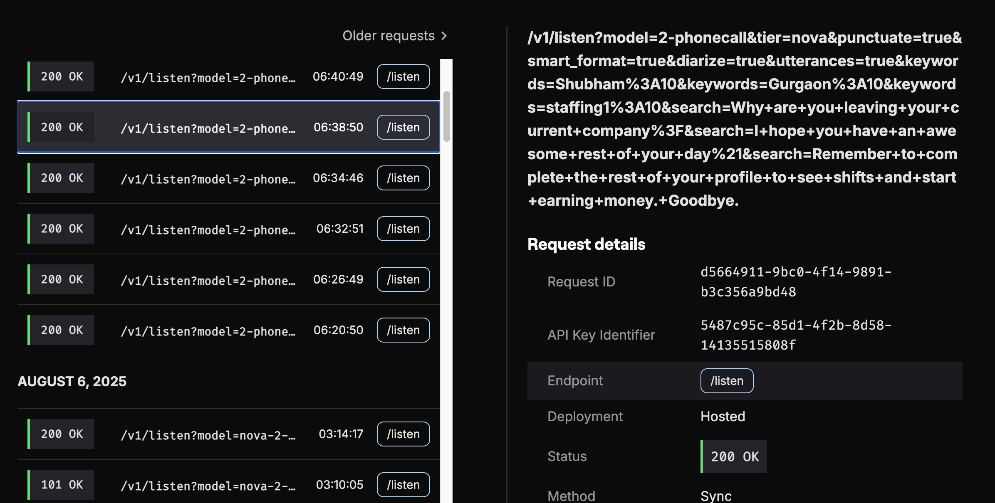Click the Endpoint /listen badge in details

pyautogui.click(x=726, y=381)
